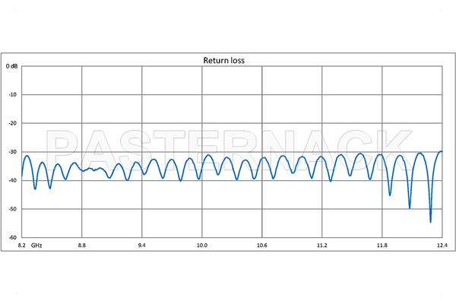Image resolution: width=456 pixels, height=304 pixels.
Task: Select the -10 y-axis tick label
Action: [13, 95]
